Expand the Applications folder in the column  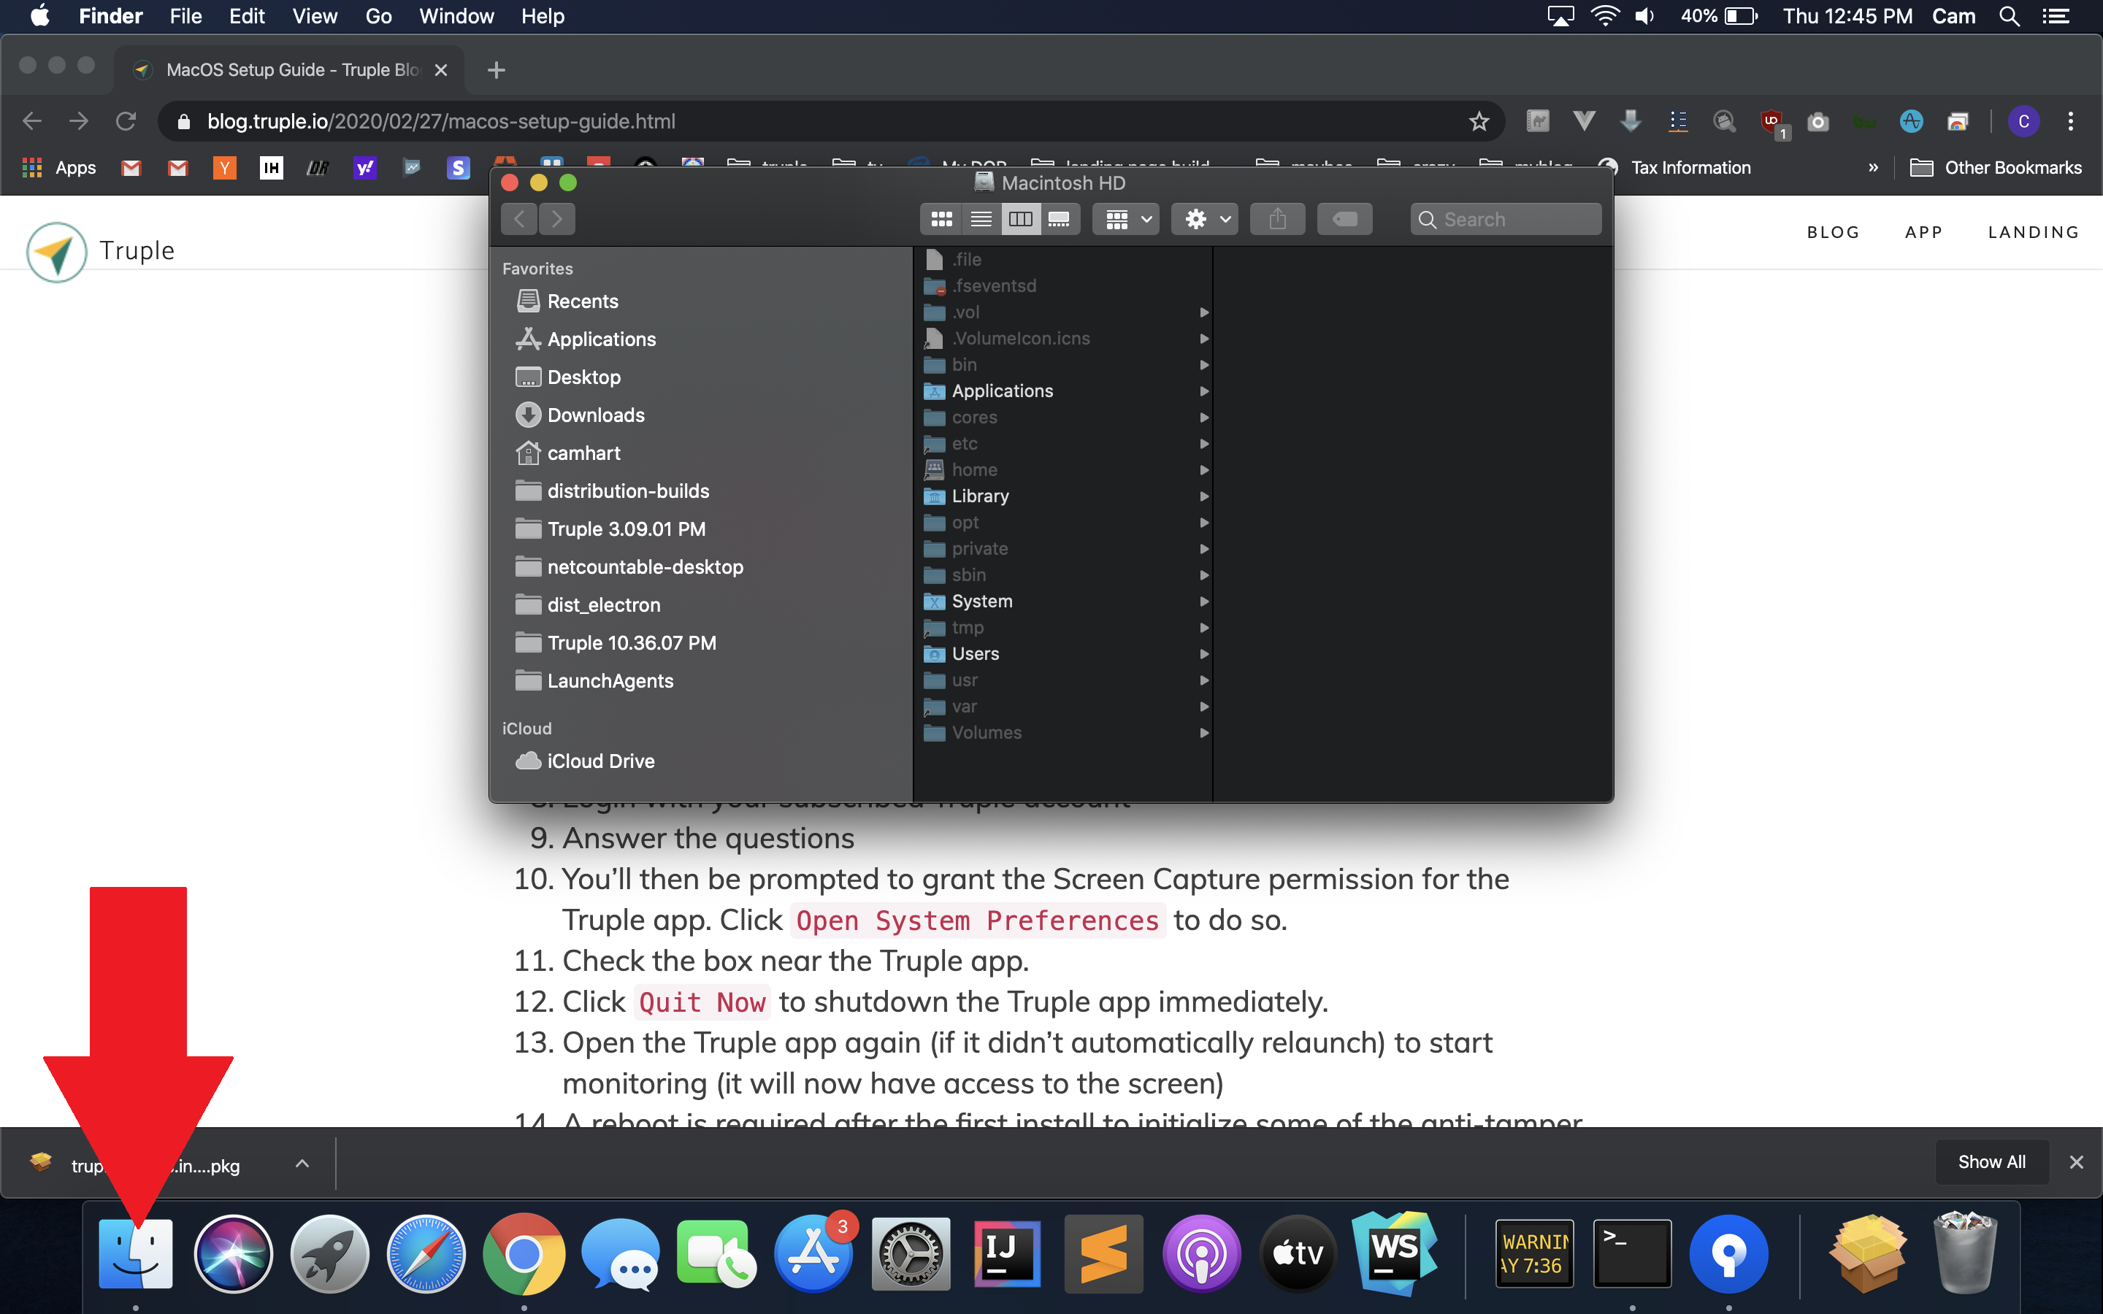[x=1203, y=391]
